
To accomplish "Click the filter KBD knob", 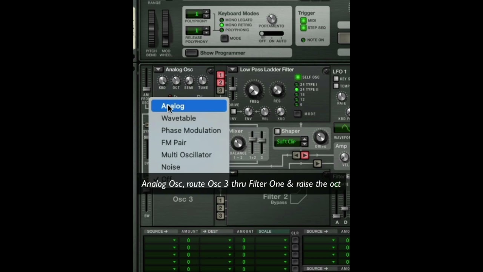I will 281,111.
